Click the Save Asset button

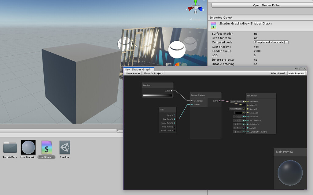133,73
